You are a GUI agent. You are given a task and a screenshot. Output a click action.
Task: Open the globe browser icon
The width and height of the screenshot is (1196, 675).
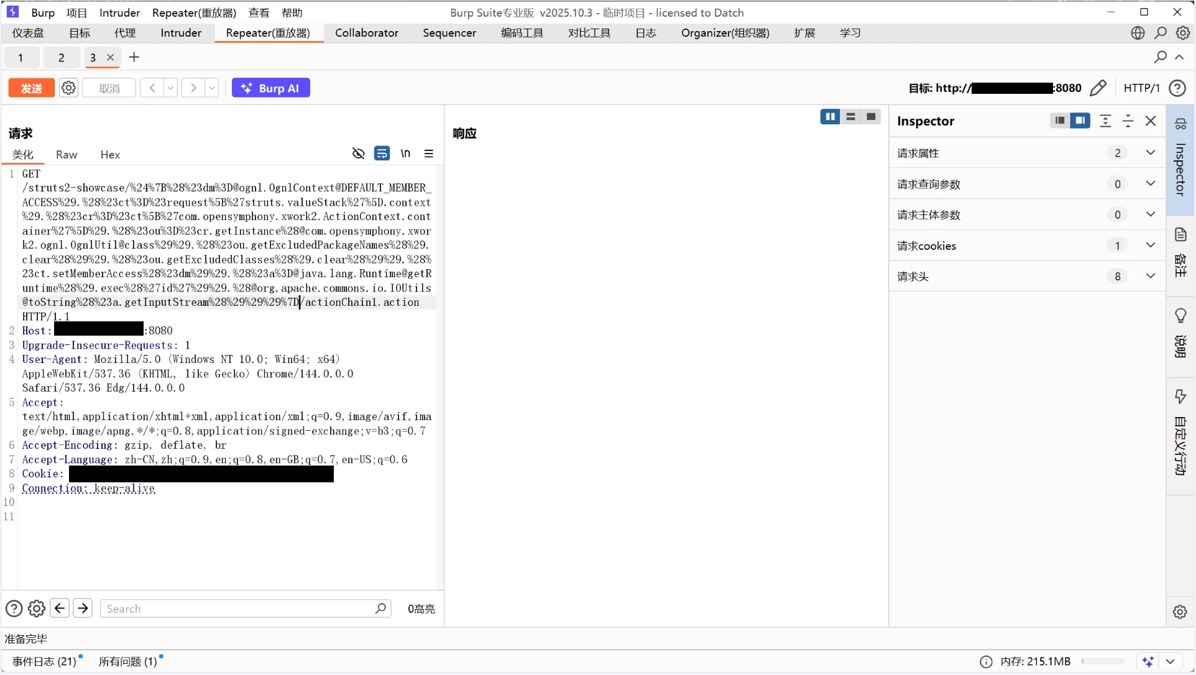click(x=1138, y=33)
